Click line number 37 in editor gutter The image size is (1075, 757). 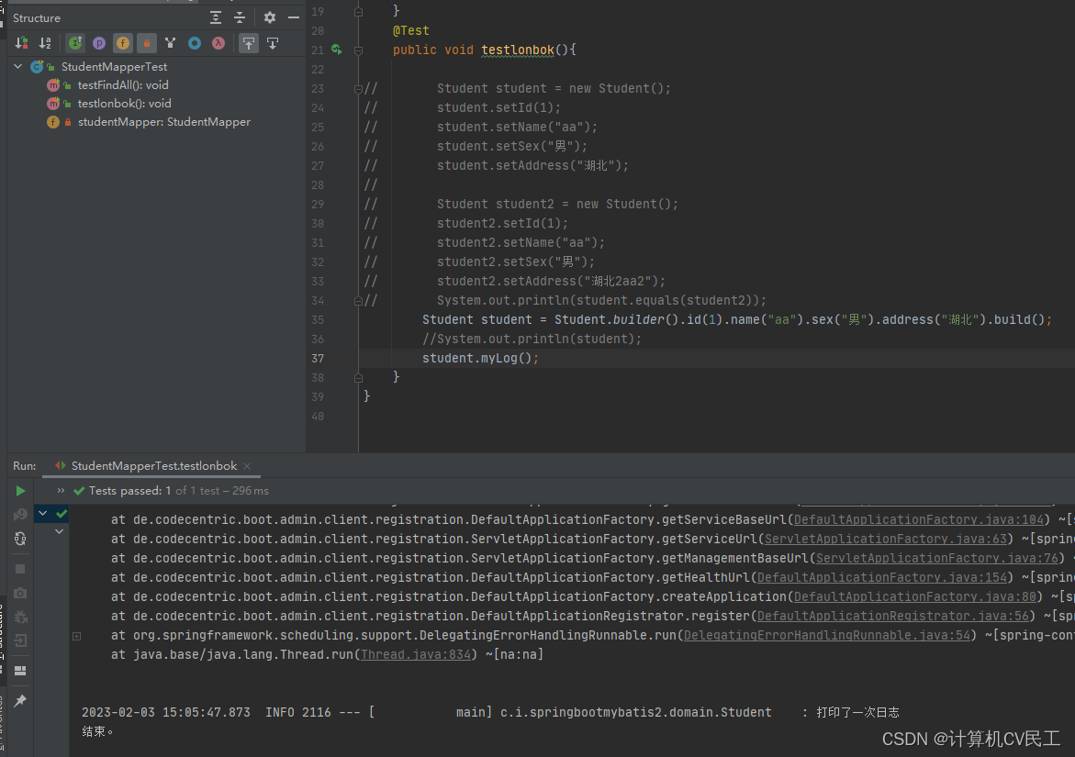tap(318, 358)
